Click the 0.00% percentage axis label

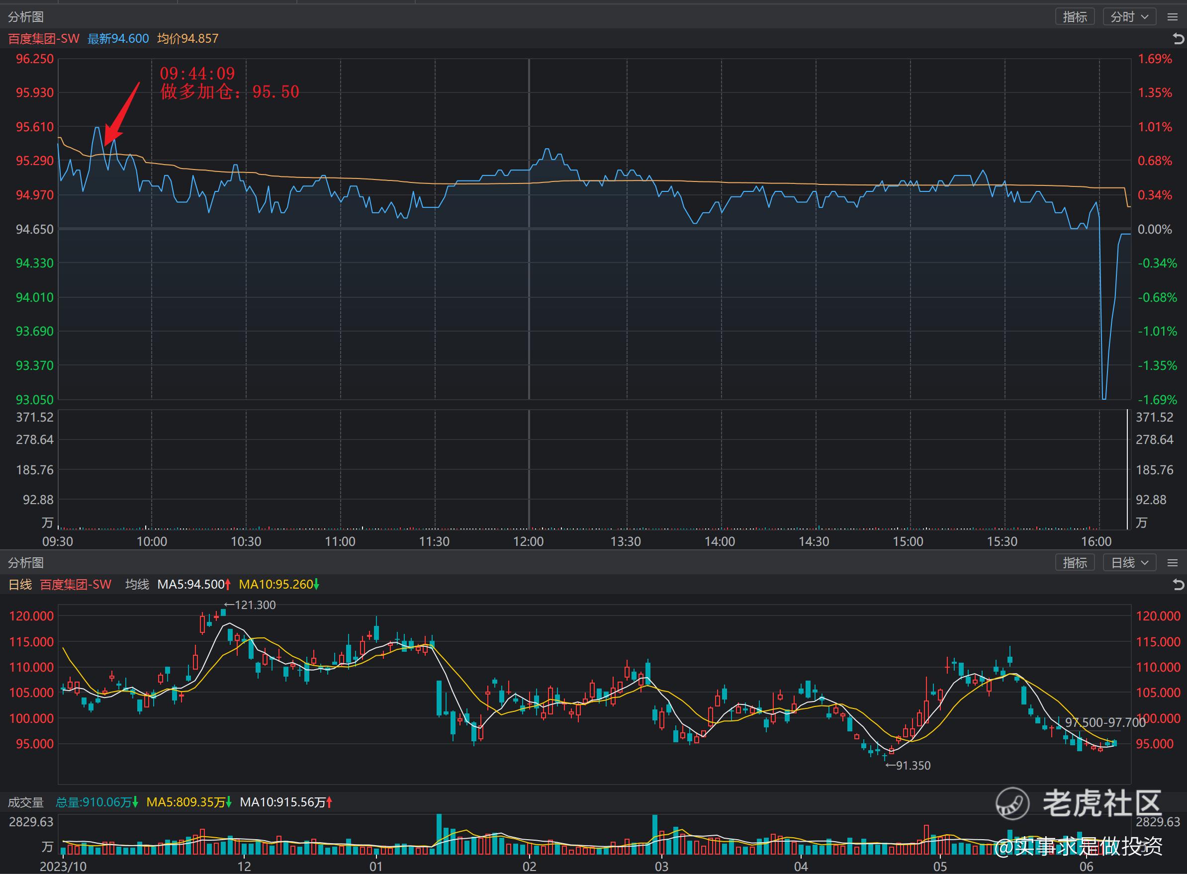click(1155, 229)
